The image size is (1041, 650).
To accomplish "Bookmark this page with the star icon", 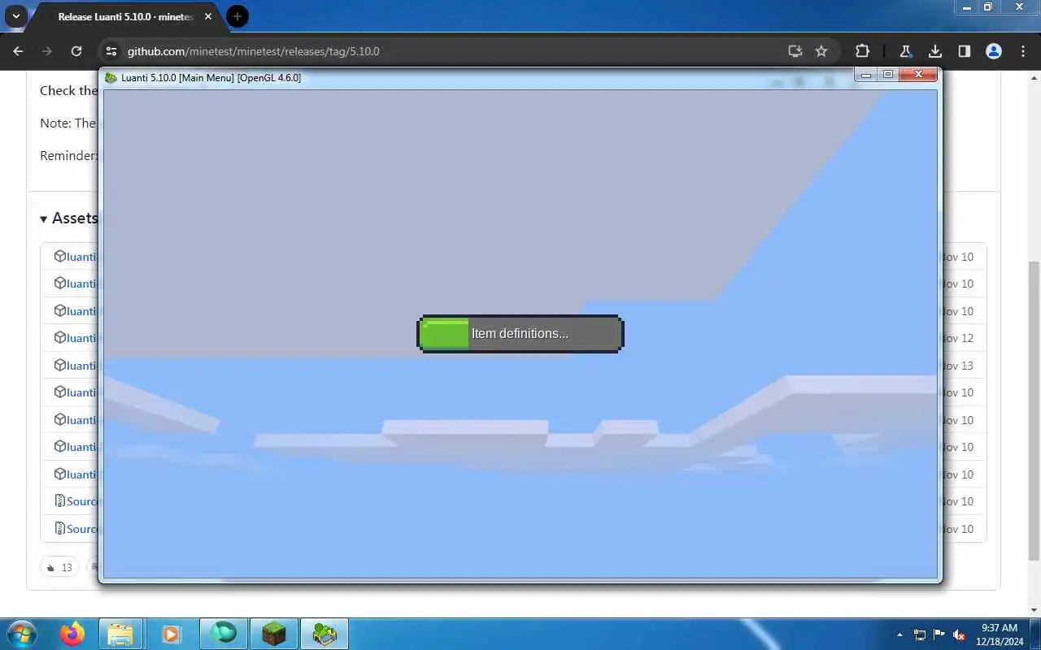I will click(x=821, y=51).
